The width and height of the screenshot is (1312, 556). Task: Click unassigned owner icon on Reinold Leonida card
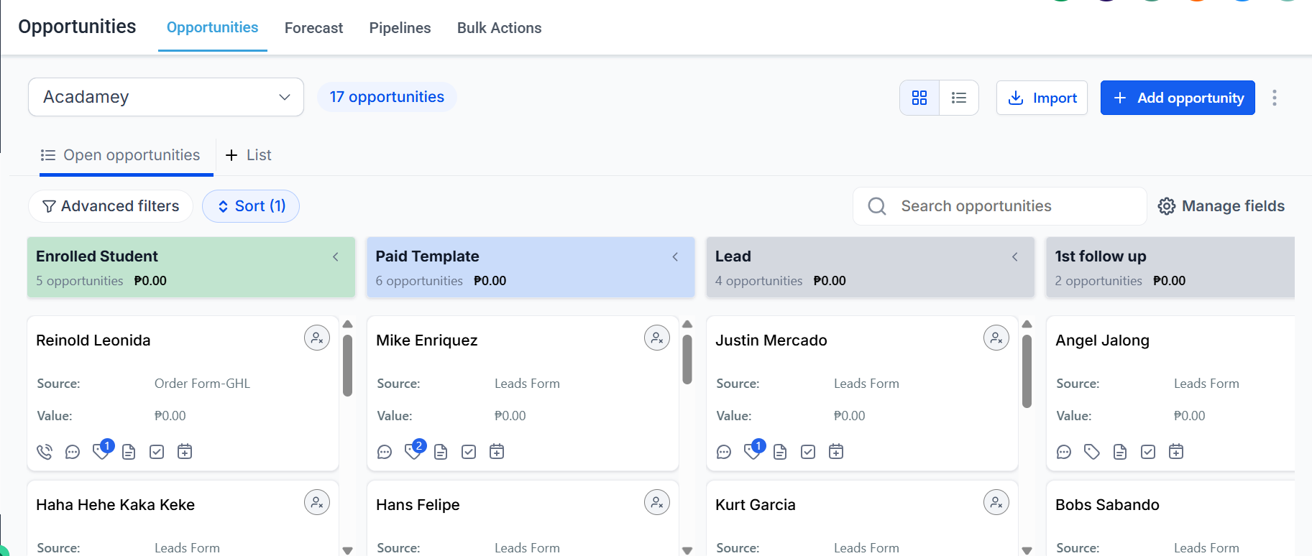317,338
